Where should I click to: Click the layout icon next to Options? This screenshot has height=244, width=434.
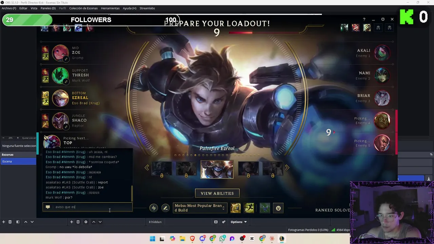216,222
